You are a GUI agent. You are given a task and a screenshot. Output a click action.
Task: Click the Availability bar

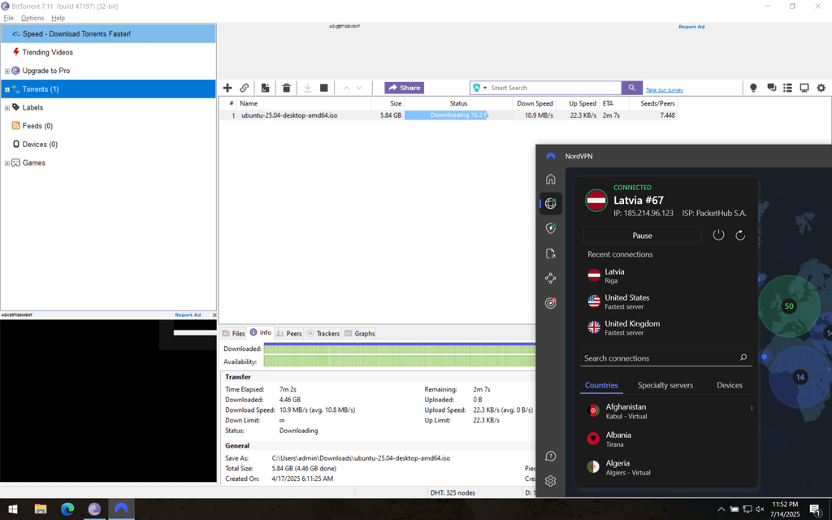[x=400, y=362]
